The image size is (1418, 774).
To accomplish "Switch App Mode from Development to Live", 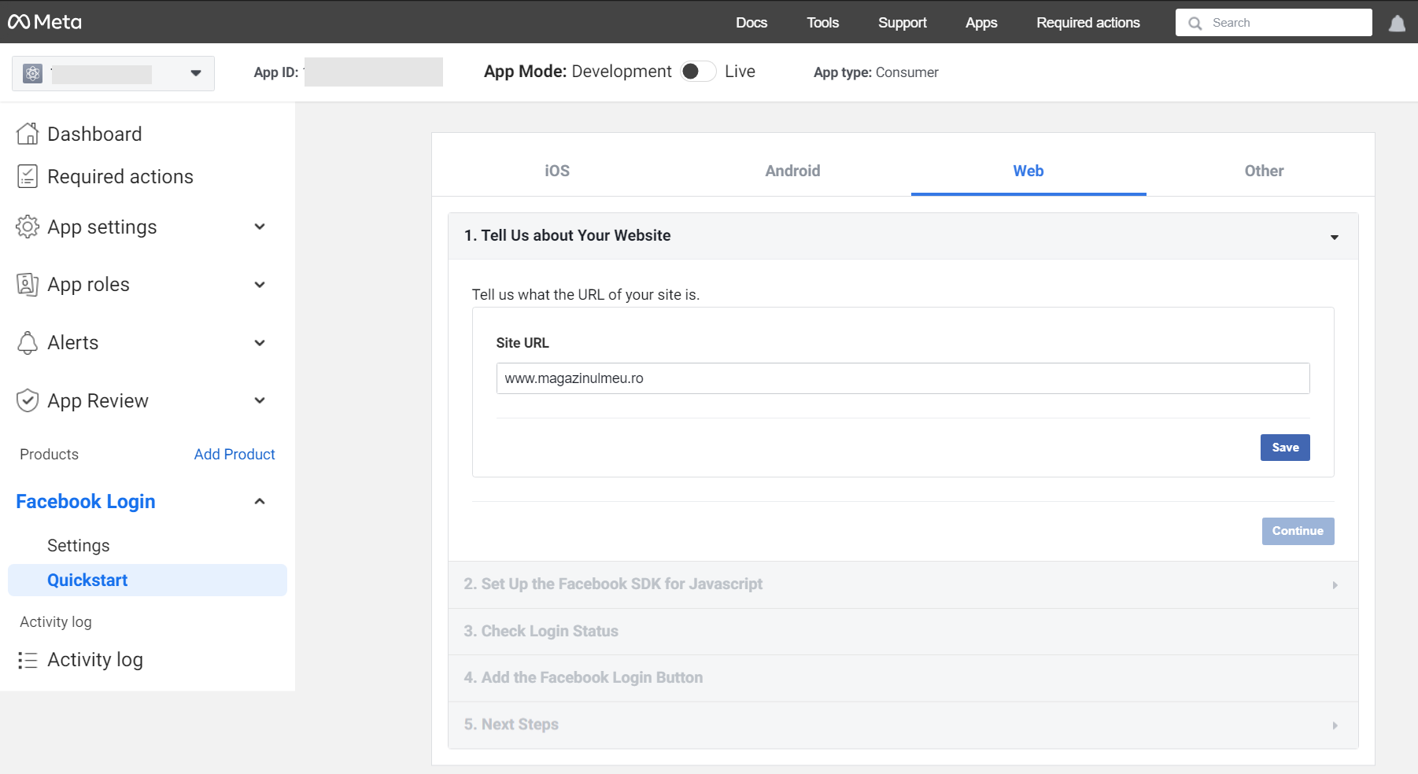I will 697,71.
